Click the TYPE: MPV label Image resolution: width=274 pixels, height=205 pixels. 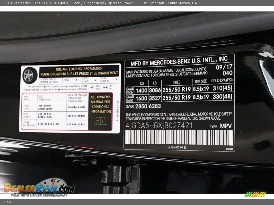pos(221,126)
